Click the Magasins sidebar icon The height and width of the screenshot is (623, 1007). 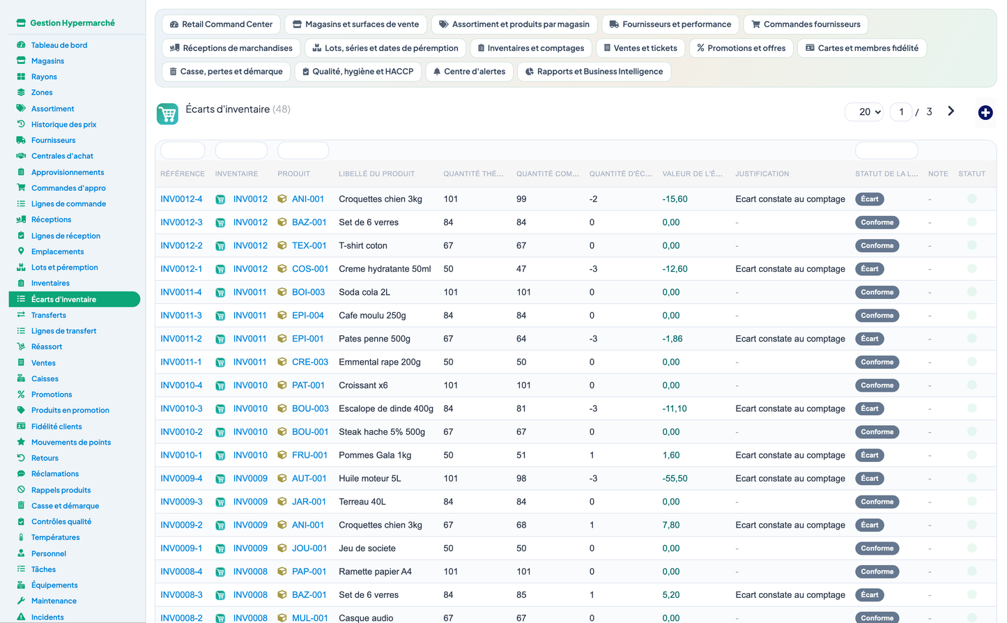pos(21,61)
